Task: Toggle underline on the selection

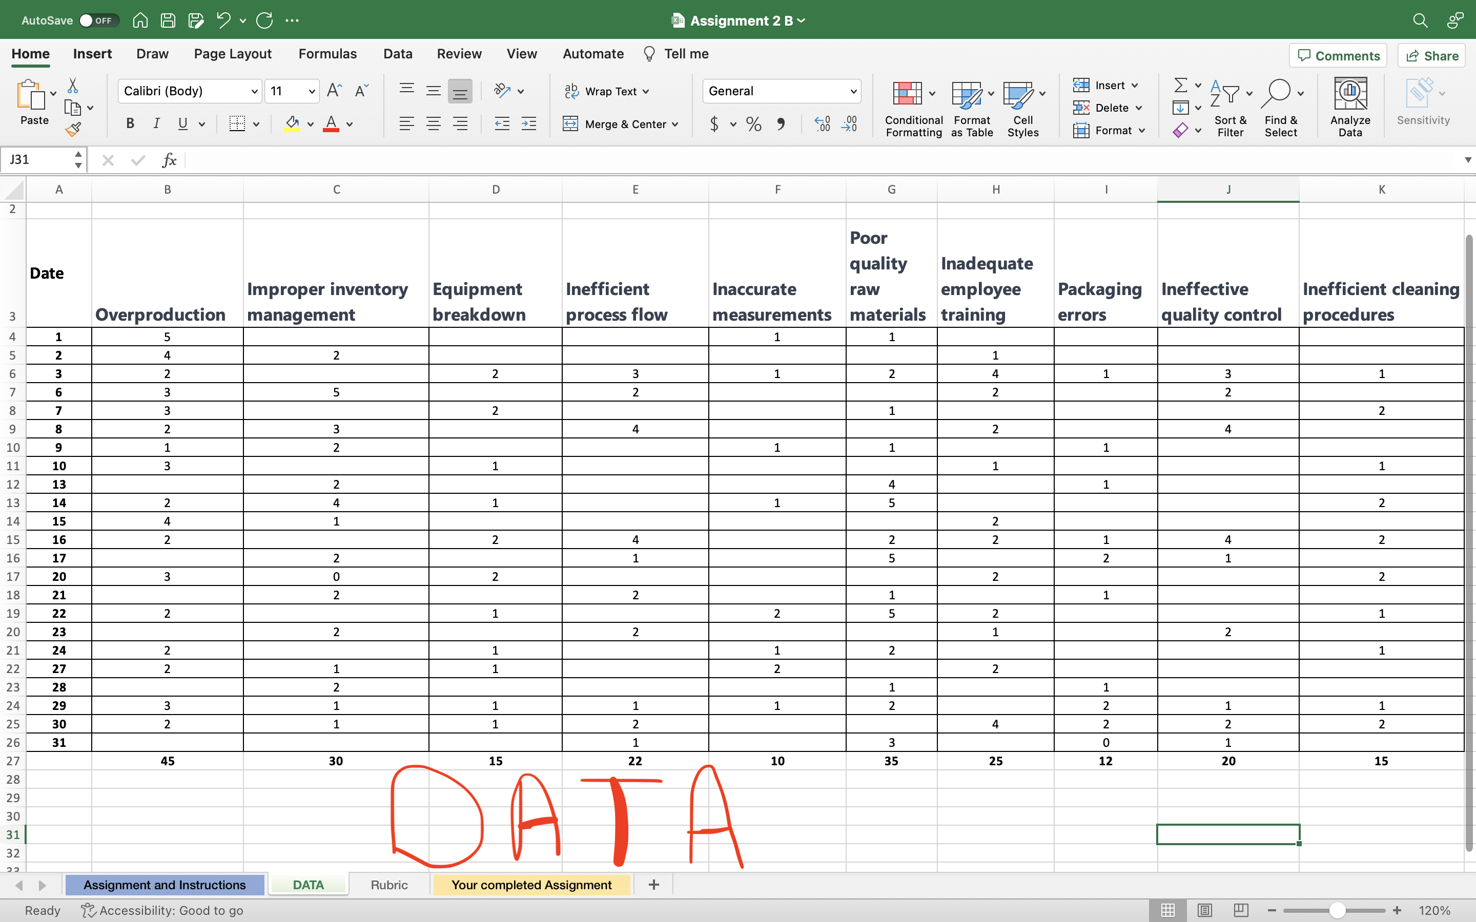Action: click(x=182, y=124)
